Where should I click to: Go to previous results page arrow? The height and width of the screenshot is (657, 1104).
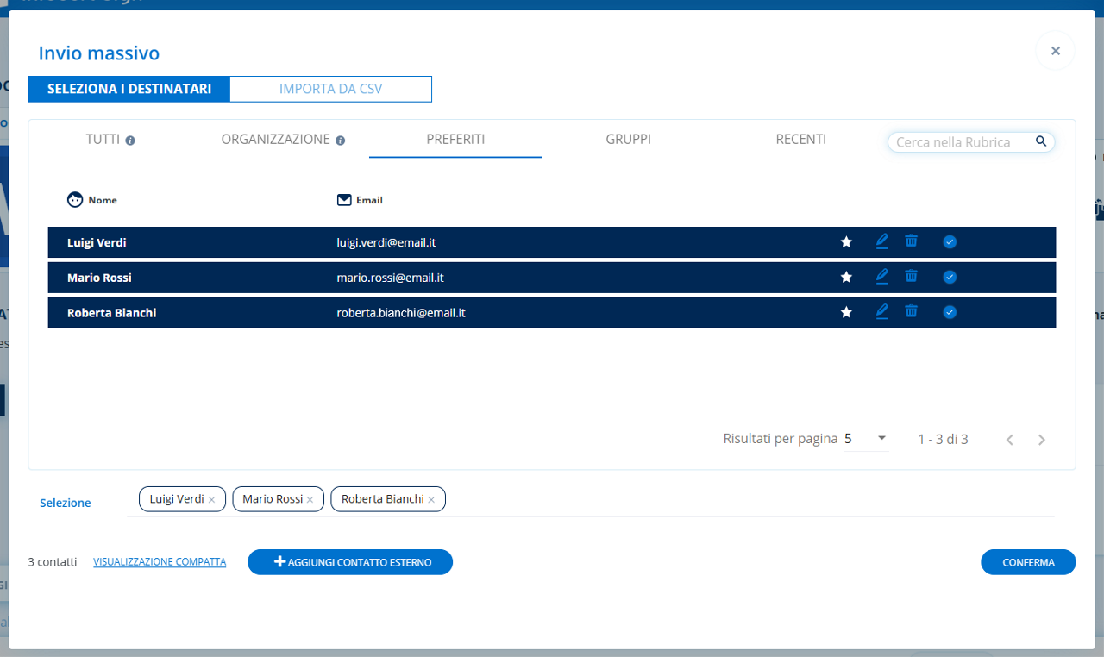(1009, 440)
